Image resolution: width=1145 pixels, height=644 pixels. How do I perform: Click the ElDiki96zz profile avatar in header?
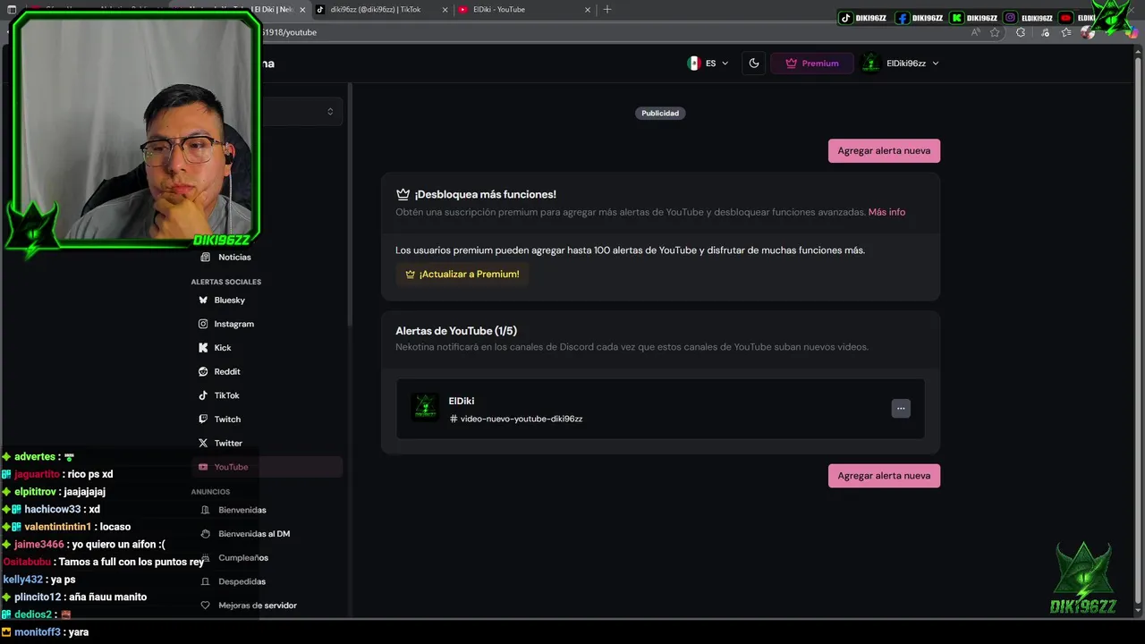coord(871,64)
